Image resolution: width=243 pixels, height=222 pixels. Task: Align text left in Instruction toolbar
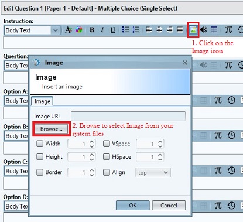[149, 30]
